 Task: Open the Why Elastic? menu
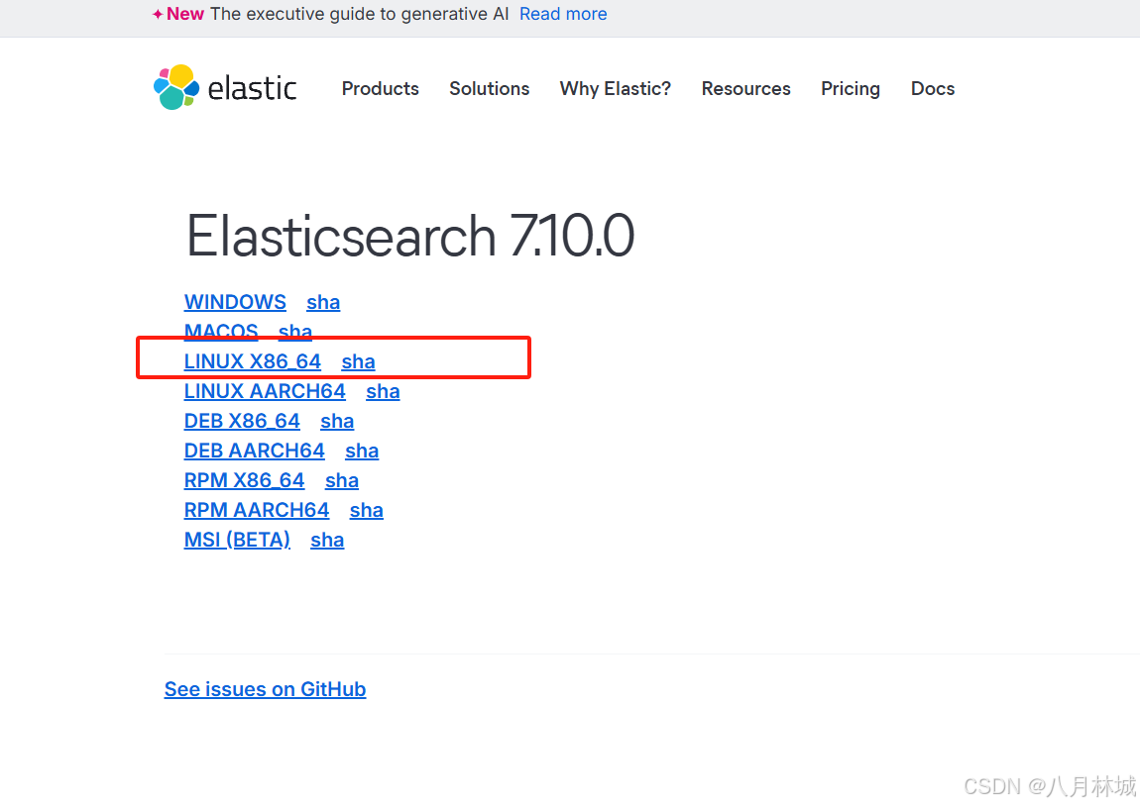[x=615, y=88]
